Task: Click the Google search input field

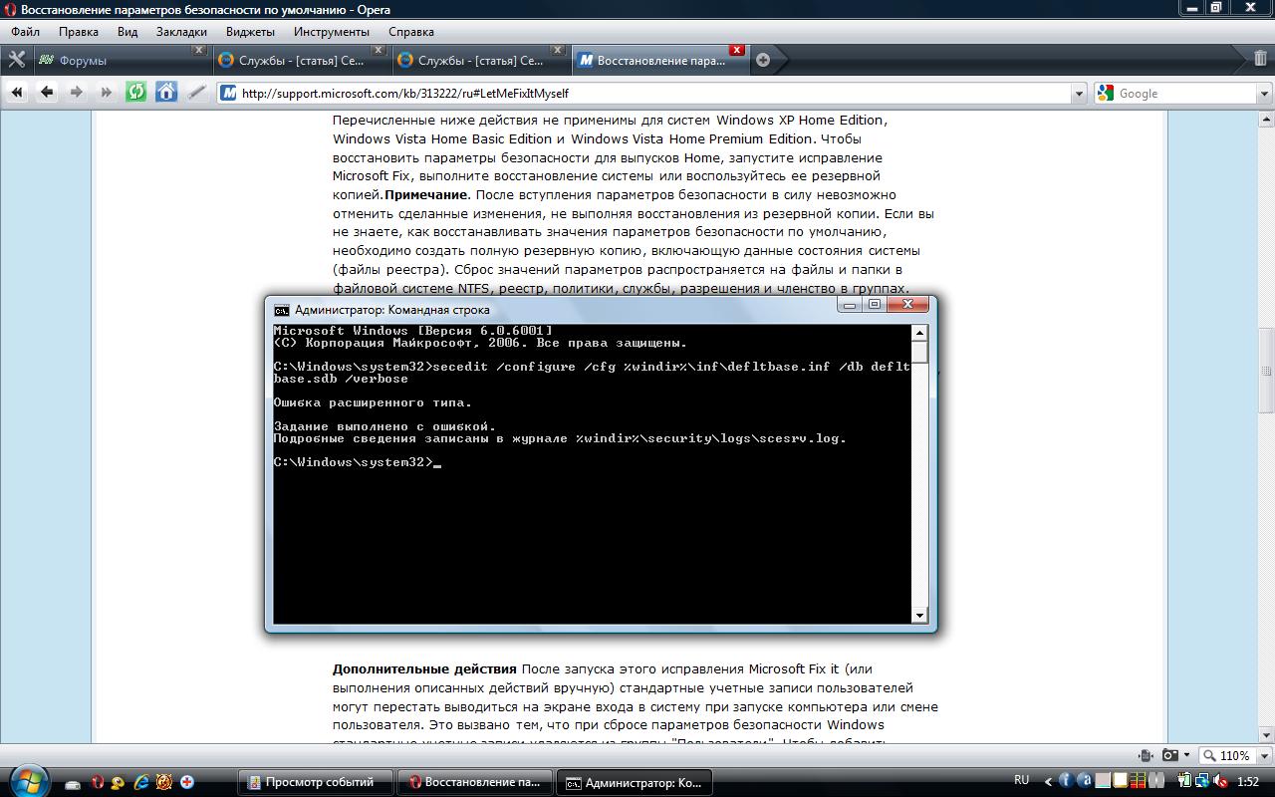Action: click(1184, 93)
